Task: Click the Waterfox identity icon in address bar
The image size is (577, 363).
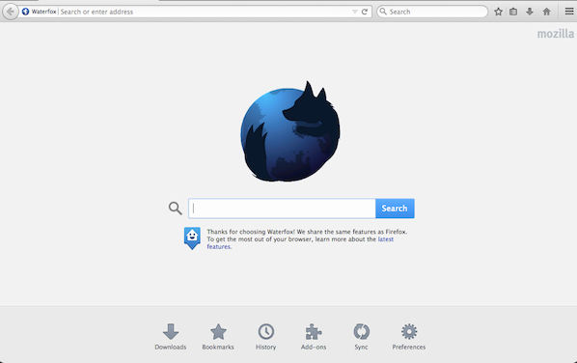Action: pyautogui.click(x=25, y=12)
